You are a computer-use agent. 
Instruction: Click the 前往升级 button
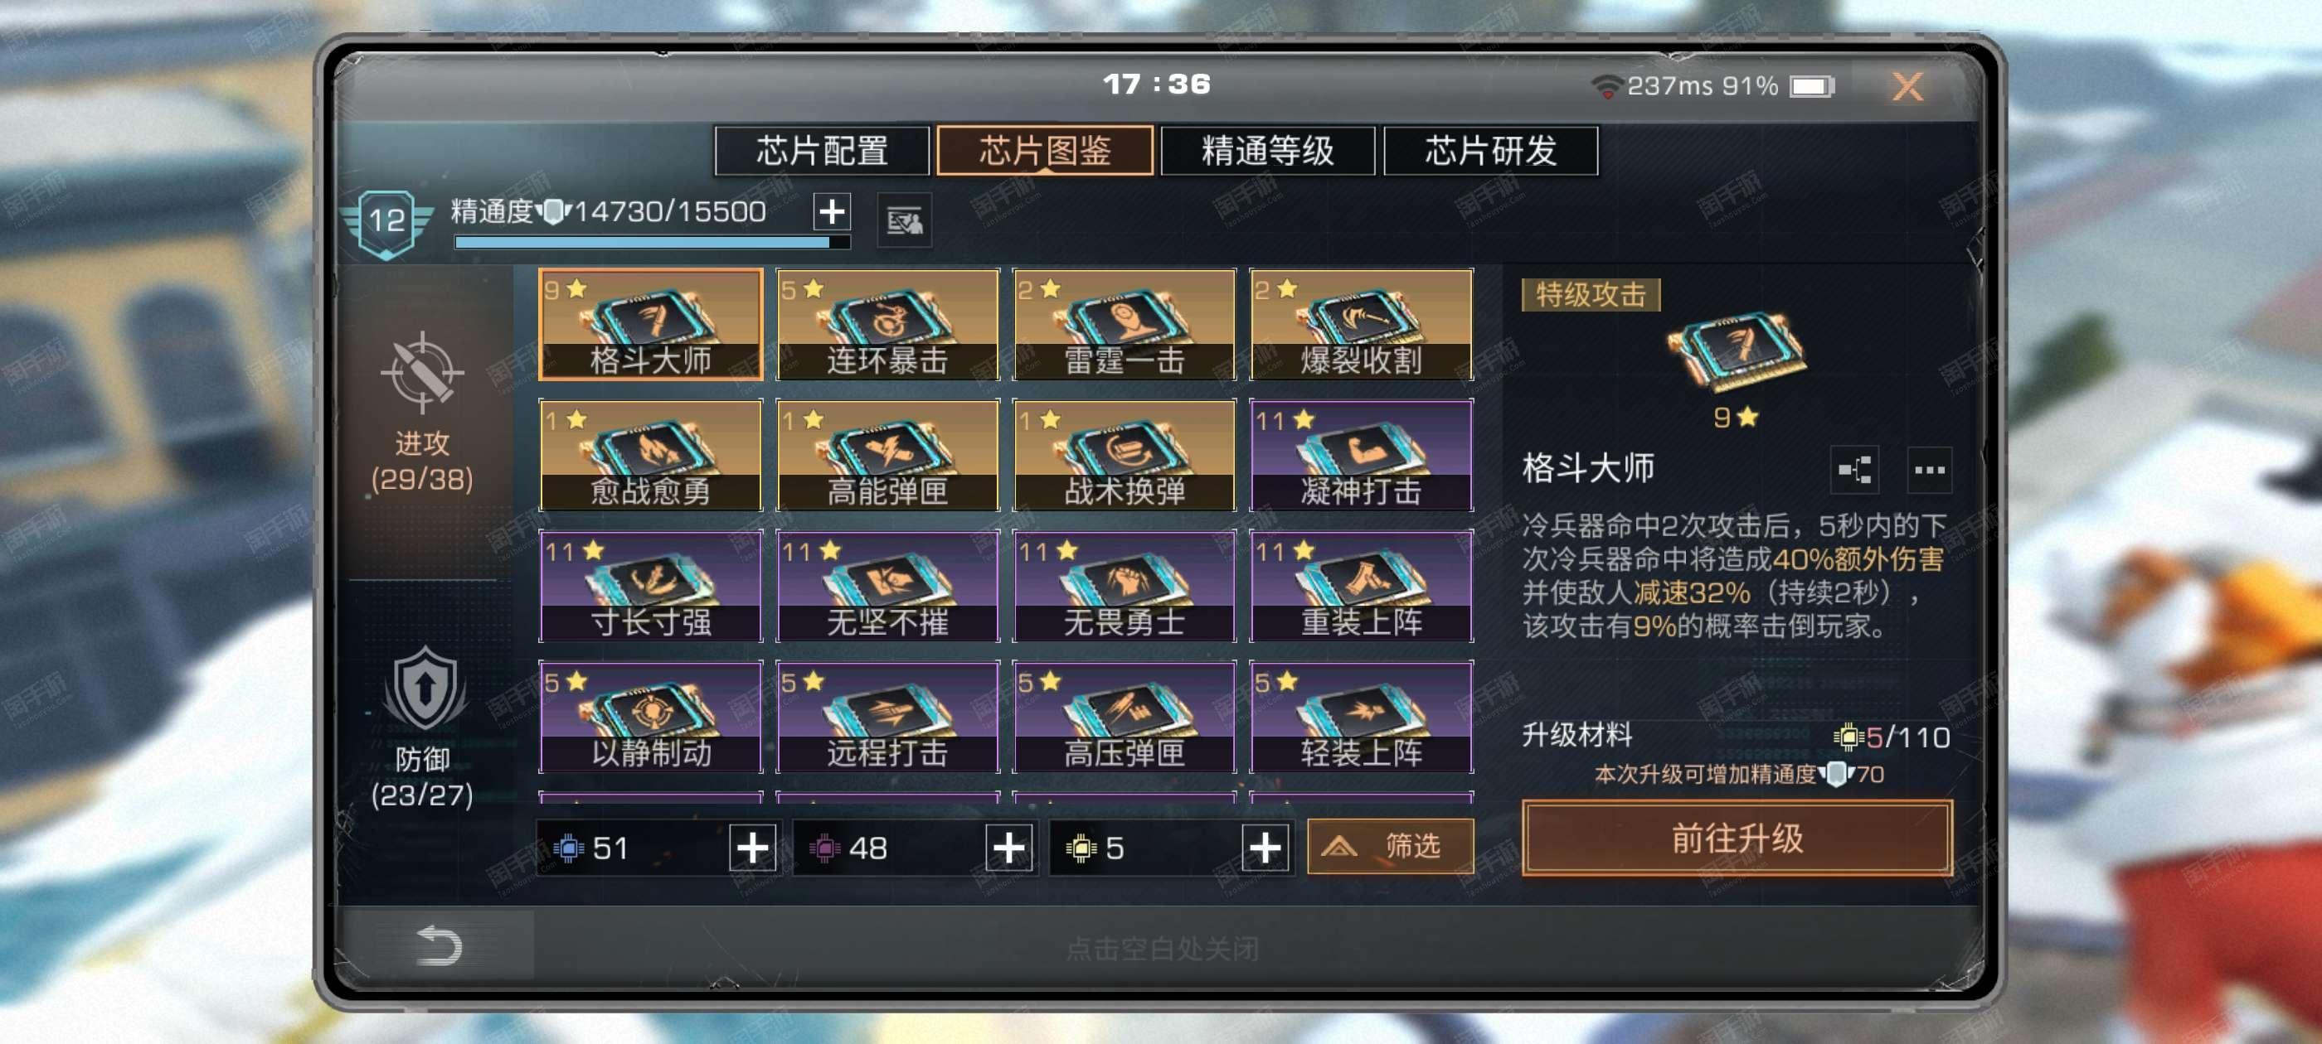point(1737,838)
